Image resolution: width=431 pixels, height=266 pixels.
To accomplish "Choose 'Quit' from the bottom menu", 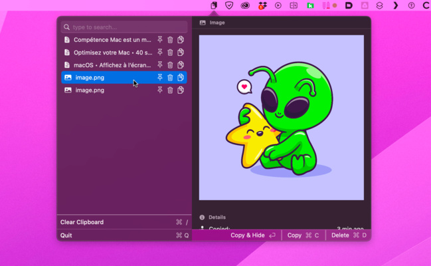I will 66,235.
